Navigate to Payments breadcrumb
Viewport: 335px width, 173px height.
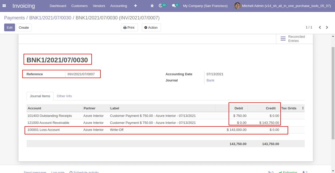(x=14, y=18)
